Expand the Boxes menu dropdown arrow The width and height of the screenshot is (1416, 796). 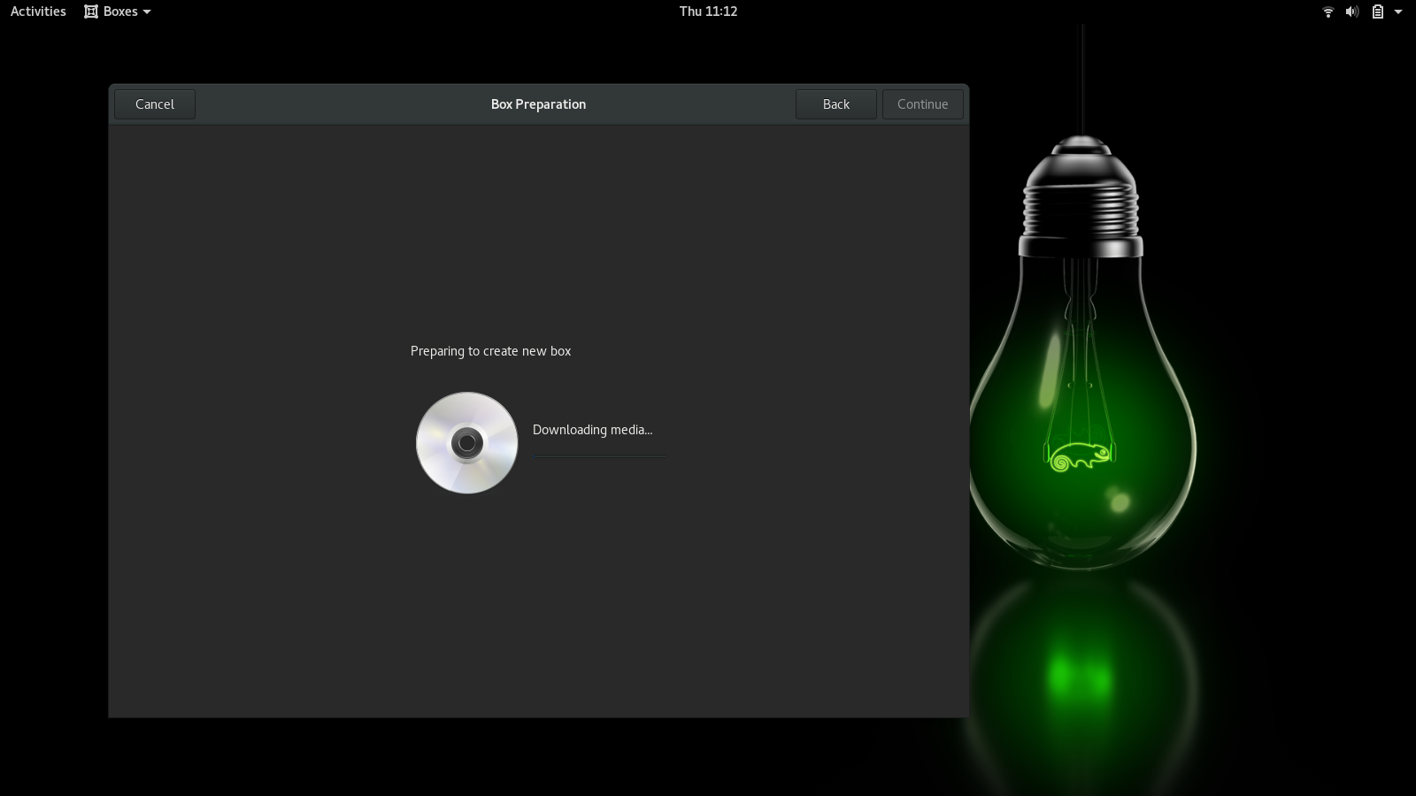point(147,12)
